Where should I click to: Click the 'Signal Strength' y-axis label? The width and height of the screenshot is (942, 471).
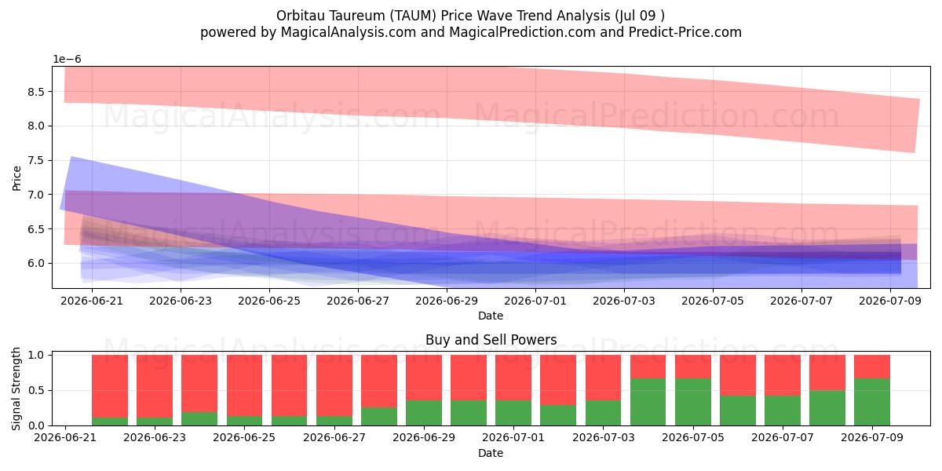pos(17,389)
